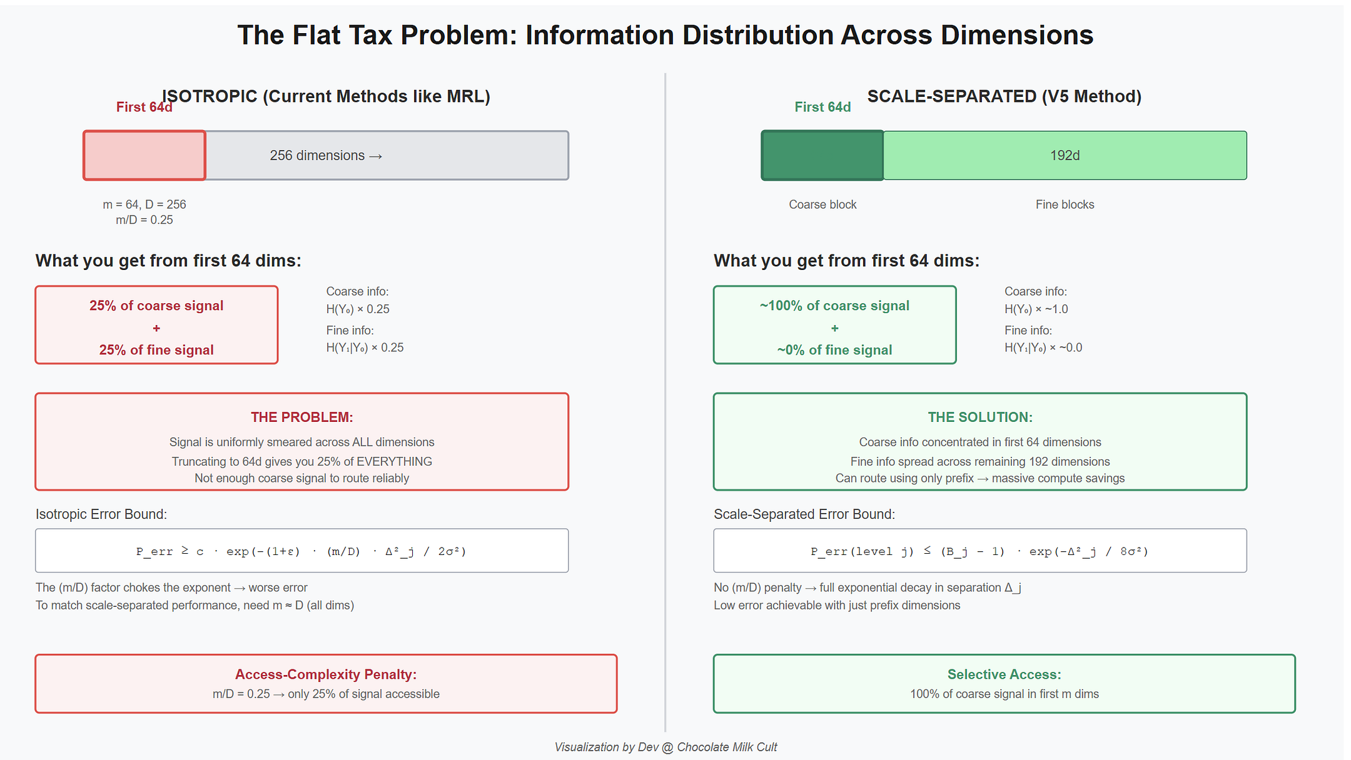The height and width of the screenshot is (760, 1351).
Task: Click the Flat Tax Problem main title
Action: pyautogui.click(x=665, y=35)
